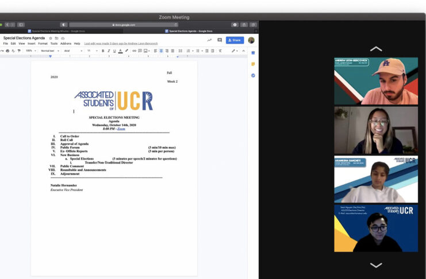
Task: Open the Keep notes side panel icon
Action: coord(253,64)
